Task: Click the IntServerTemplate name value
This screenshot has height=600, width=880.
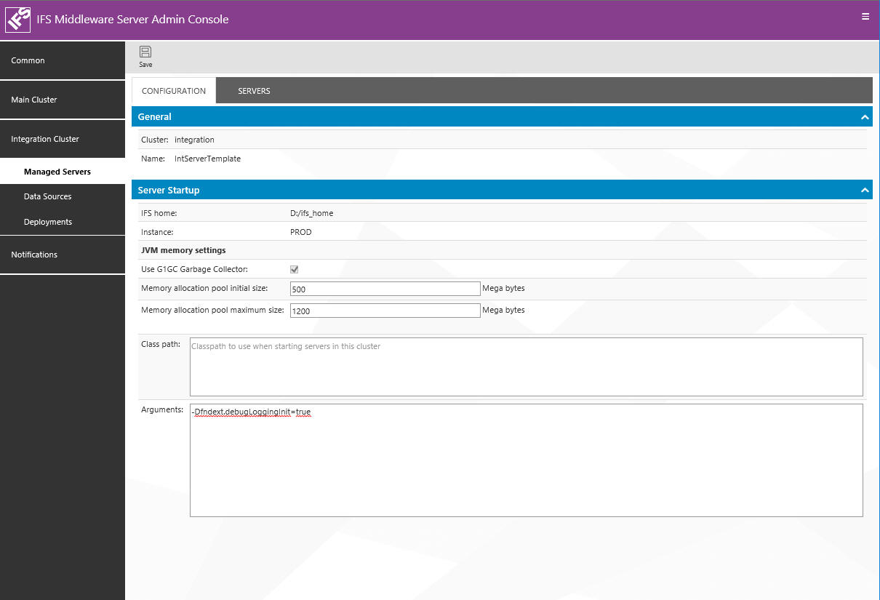Action: 207,159
